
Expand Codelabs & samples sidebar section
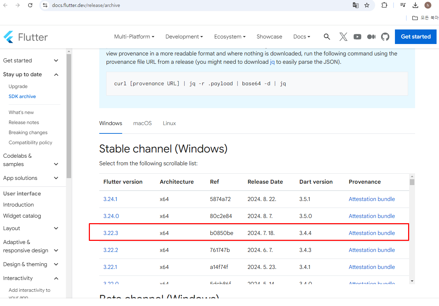[31, 160]
